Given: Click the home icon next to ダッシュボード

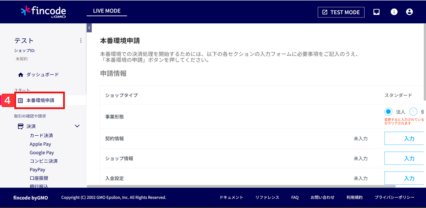Looking at the screenshot, I should point(20,75).
